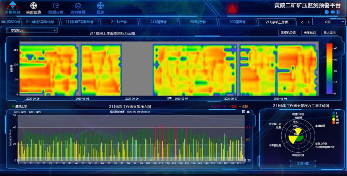This screenshot has width=347, height=176.
Task: Click the 采煤机位置 button
Action: (288, 33)
